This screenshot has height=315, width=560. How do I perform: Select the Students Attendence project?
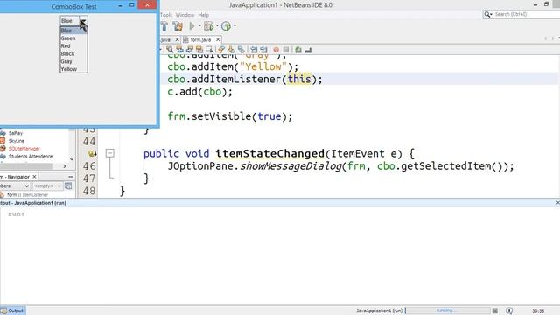pos(31,157)
